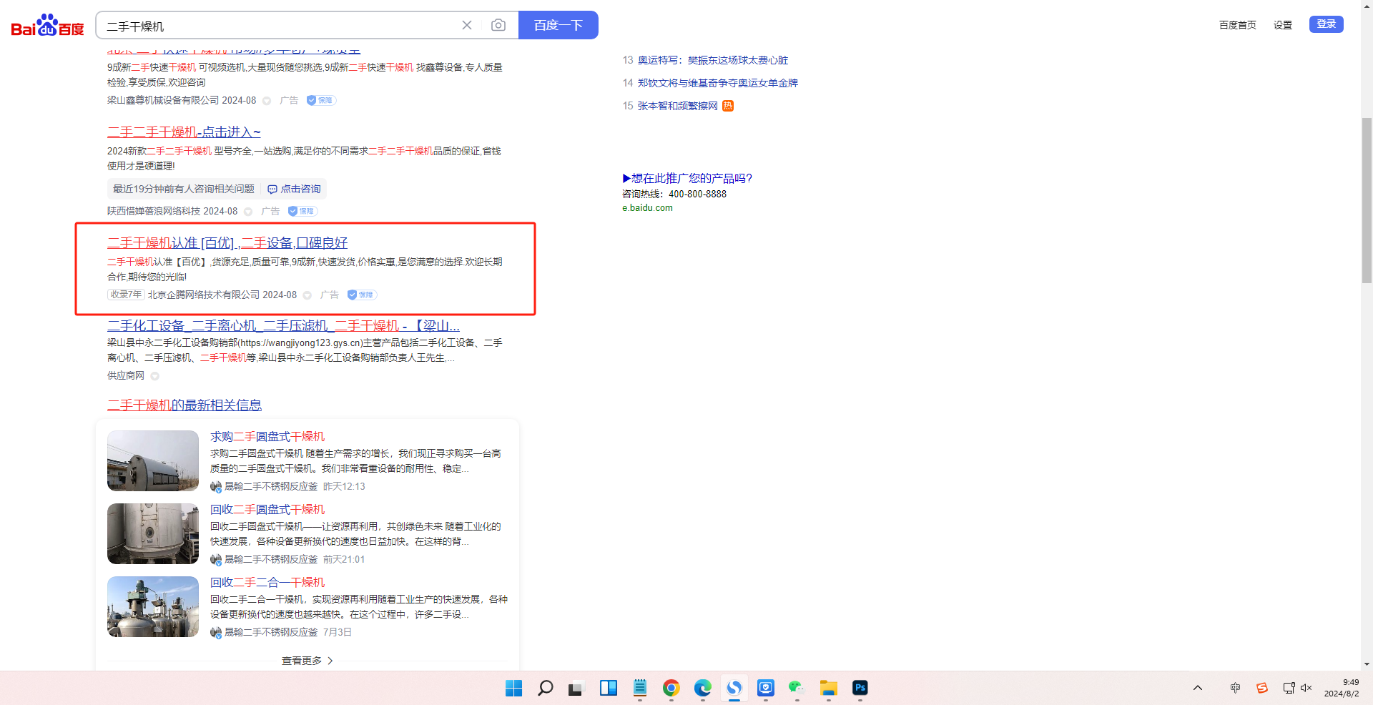The height and width of the screenshot is (705, 1373).
Task: Click the 梁山鑫尊机械设备有限公司 advertiser name
Action: (163, 101)
